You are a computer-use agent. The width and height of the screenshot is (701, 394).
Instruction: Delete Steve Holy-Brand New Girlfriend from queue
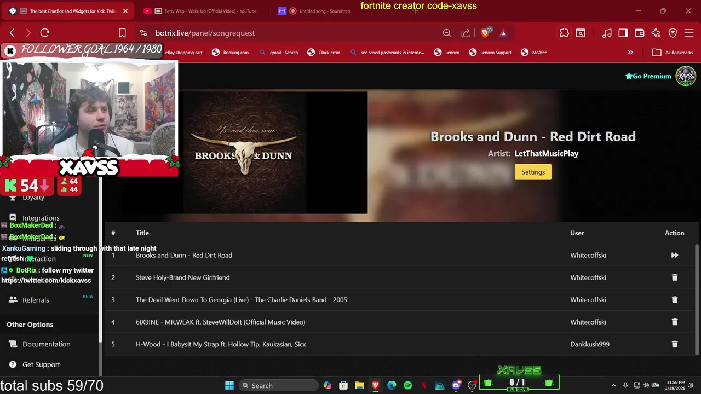point(674,277)
